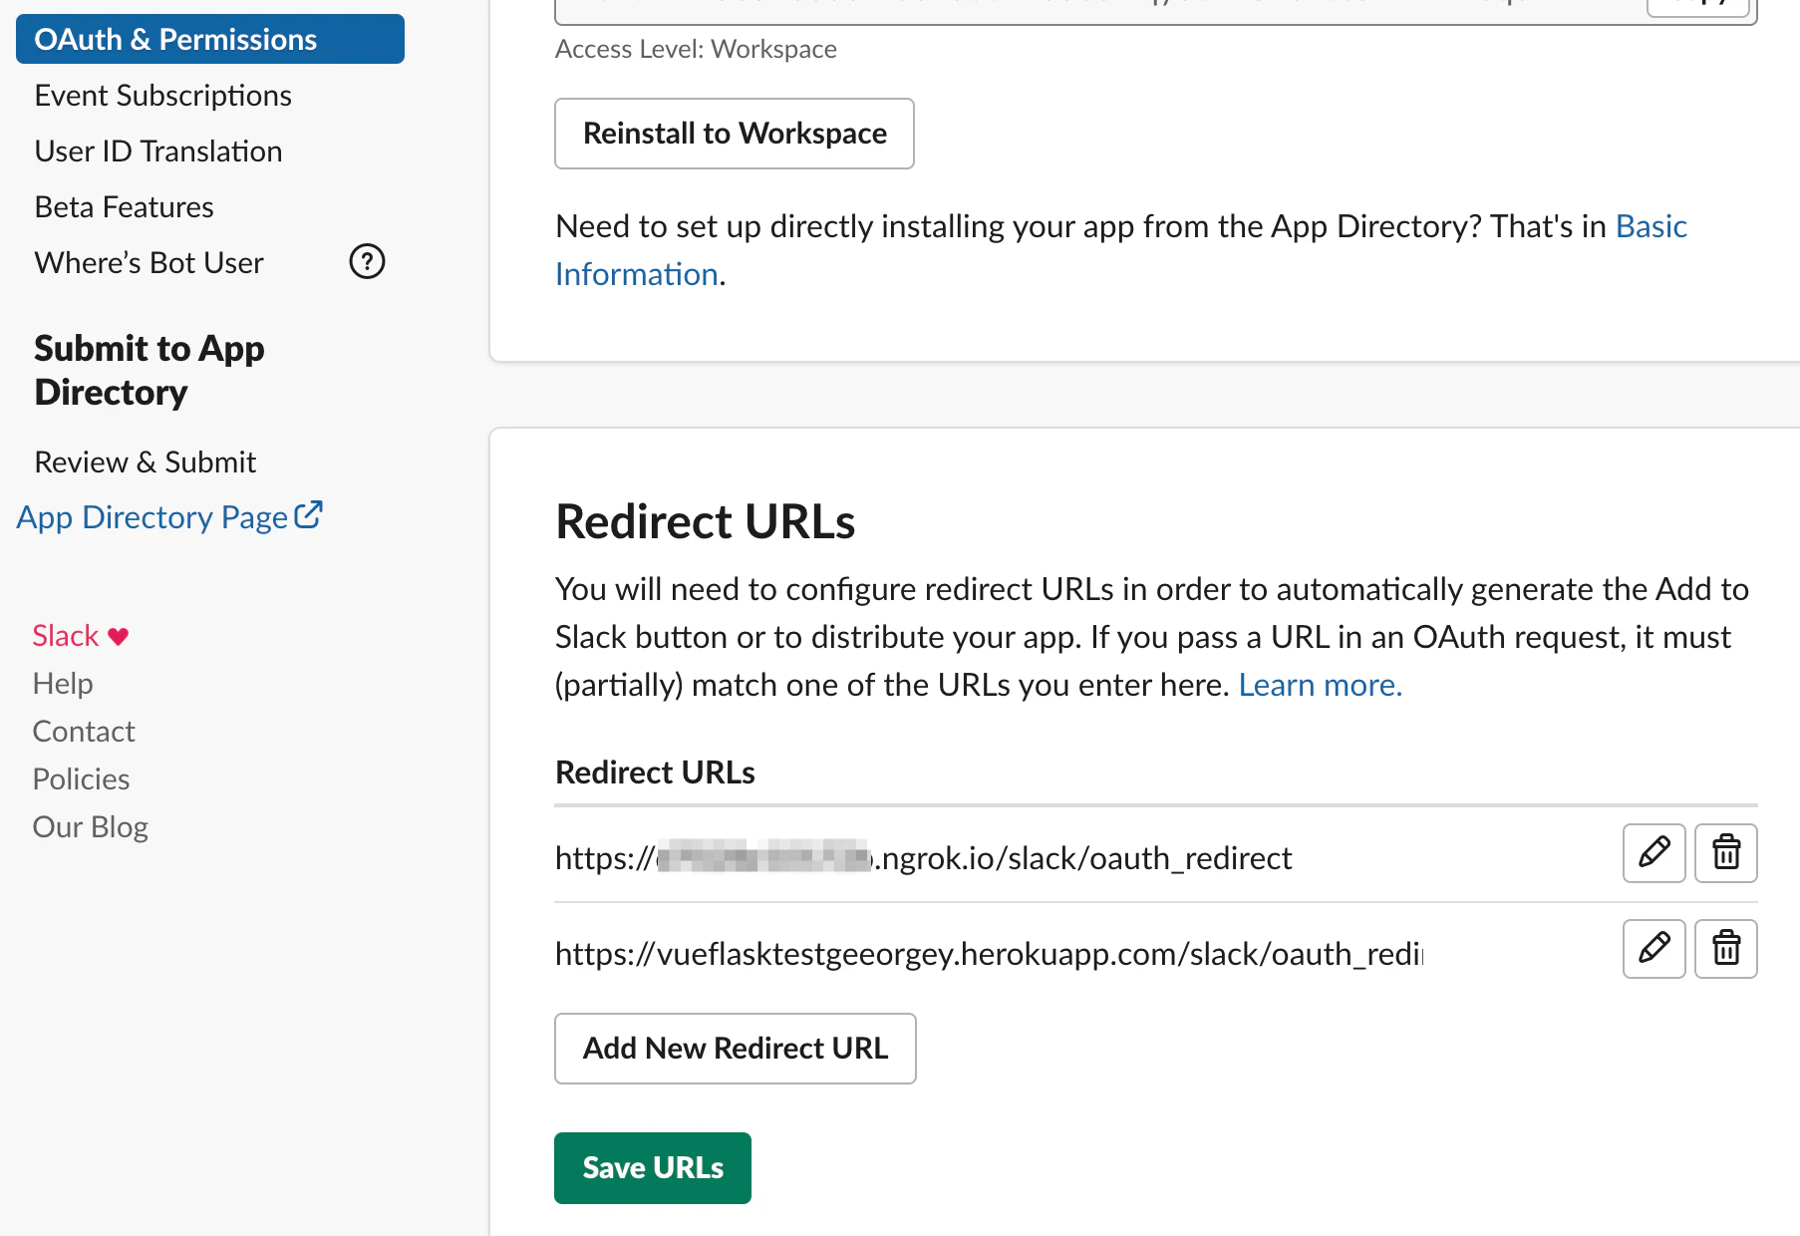Open Help in sidebar footer
1800x1236 pixels.
pyautogui.click(x=63, y=684)
